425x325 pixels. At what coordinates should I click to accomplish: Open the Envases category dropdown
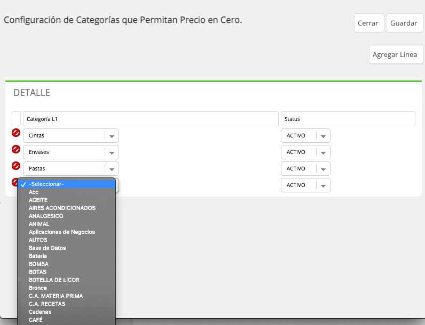[71, 152]
